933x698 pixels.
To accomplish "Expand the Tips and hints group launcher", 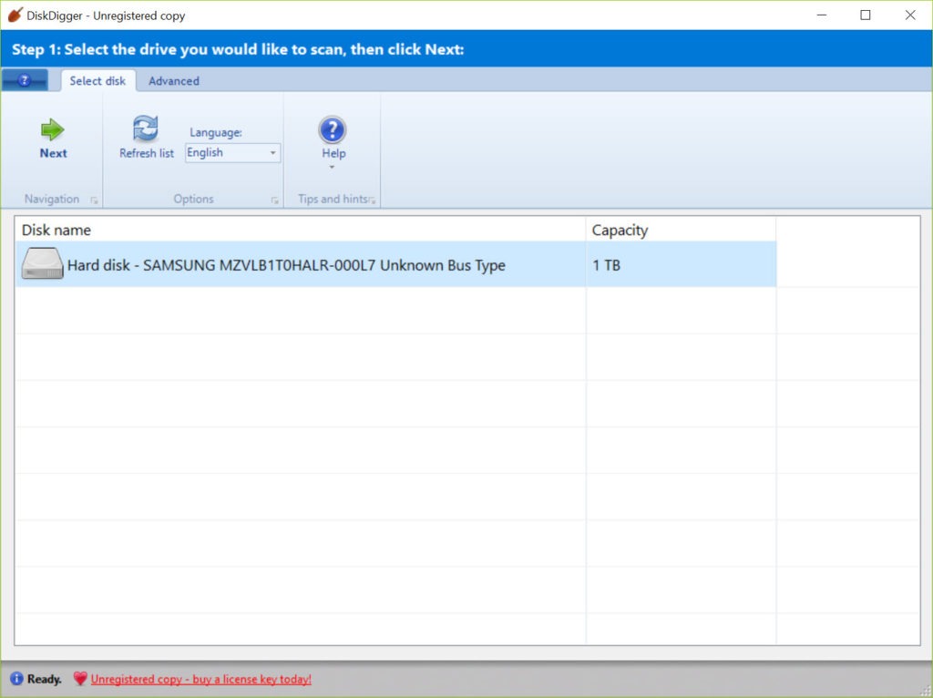I will pos(373,200).
